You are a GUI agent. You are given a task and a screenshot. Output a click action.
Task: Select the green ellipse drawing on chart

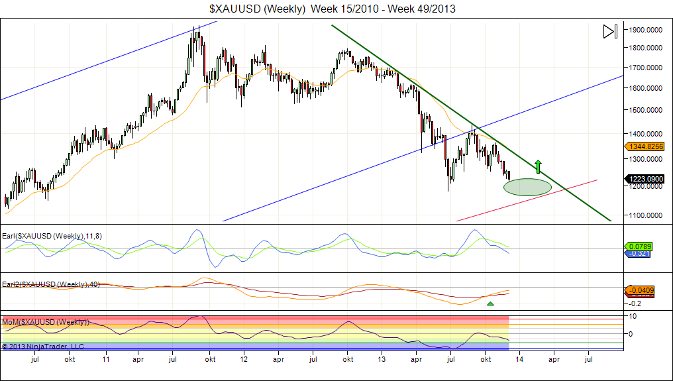(x=527, y=187)
